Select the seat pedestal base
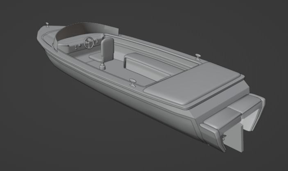Viewport: 288px width, 171px height. (102, 66)
